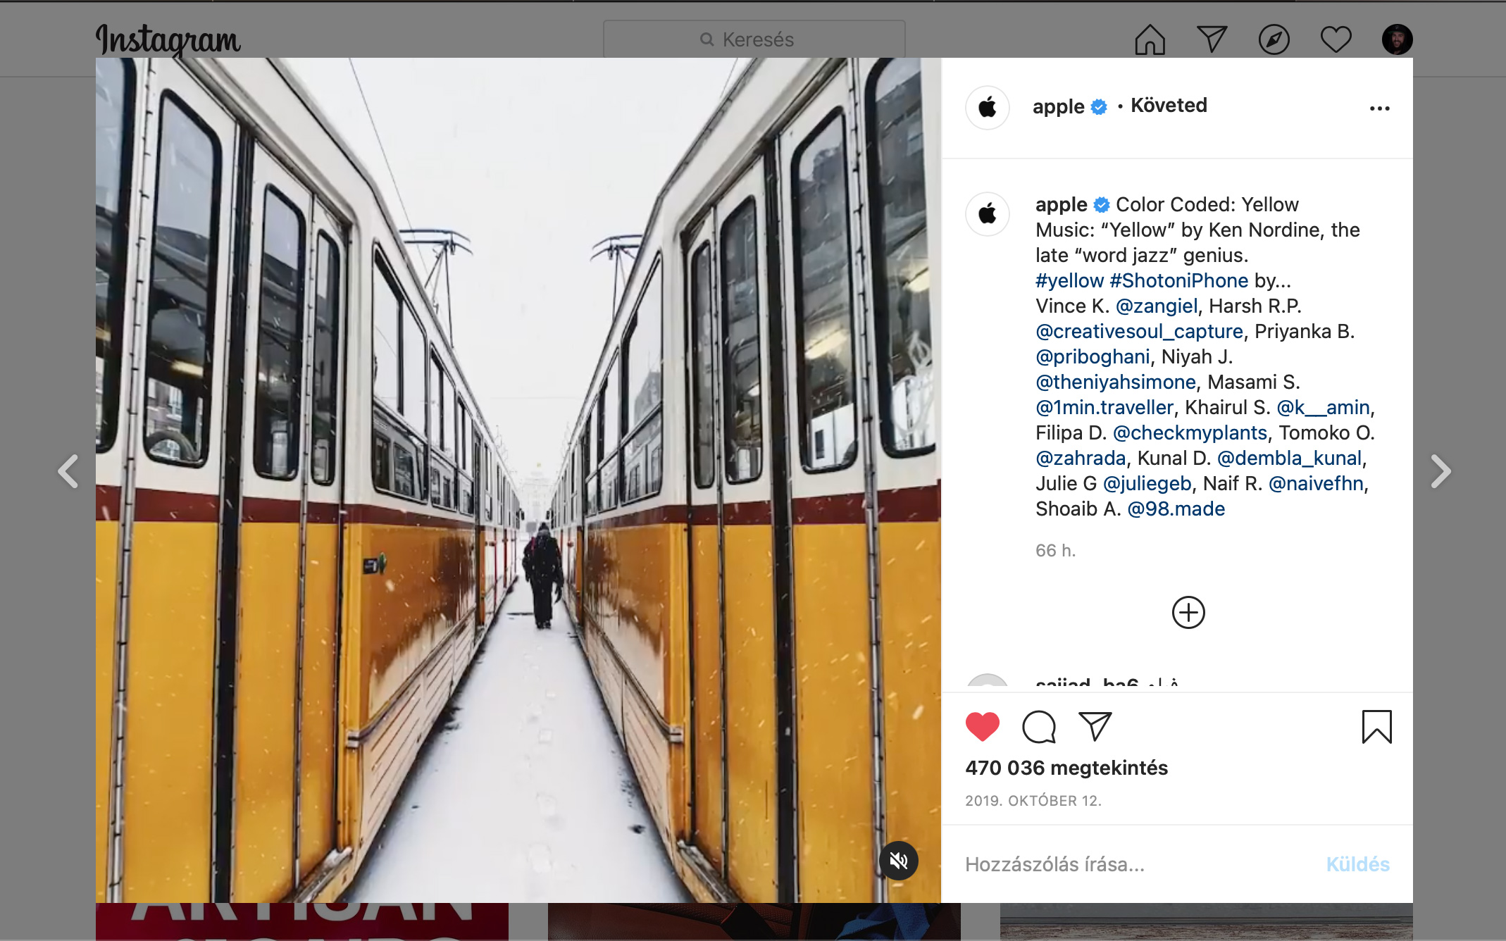Screen dimensions: 1506x941
Task: Save post with bookmark icon
Action: click(1376, 727)
